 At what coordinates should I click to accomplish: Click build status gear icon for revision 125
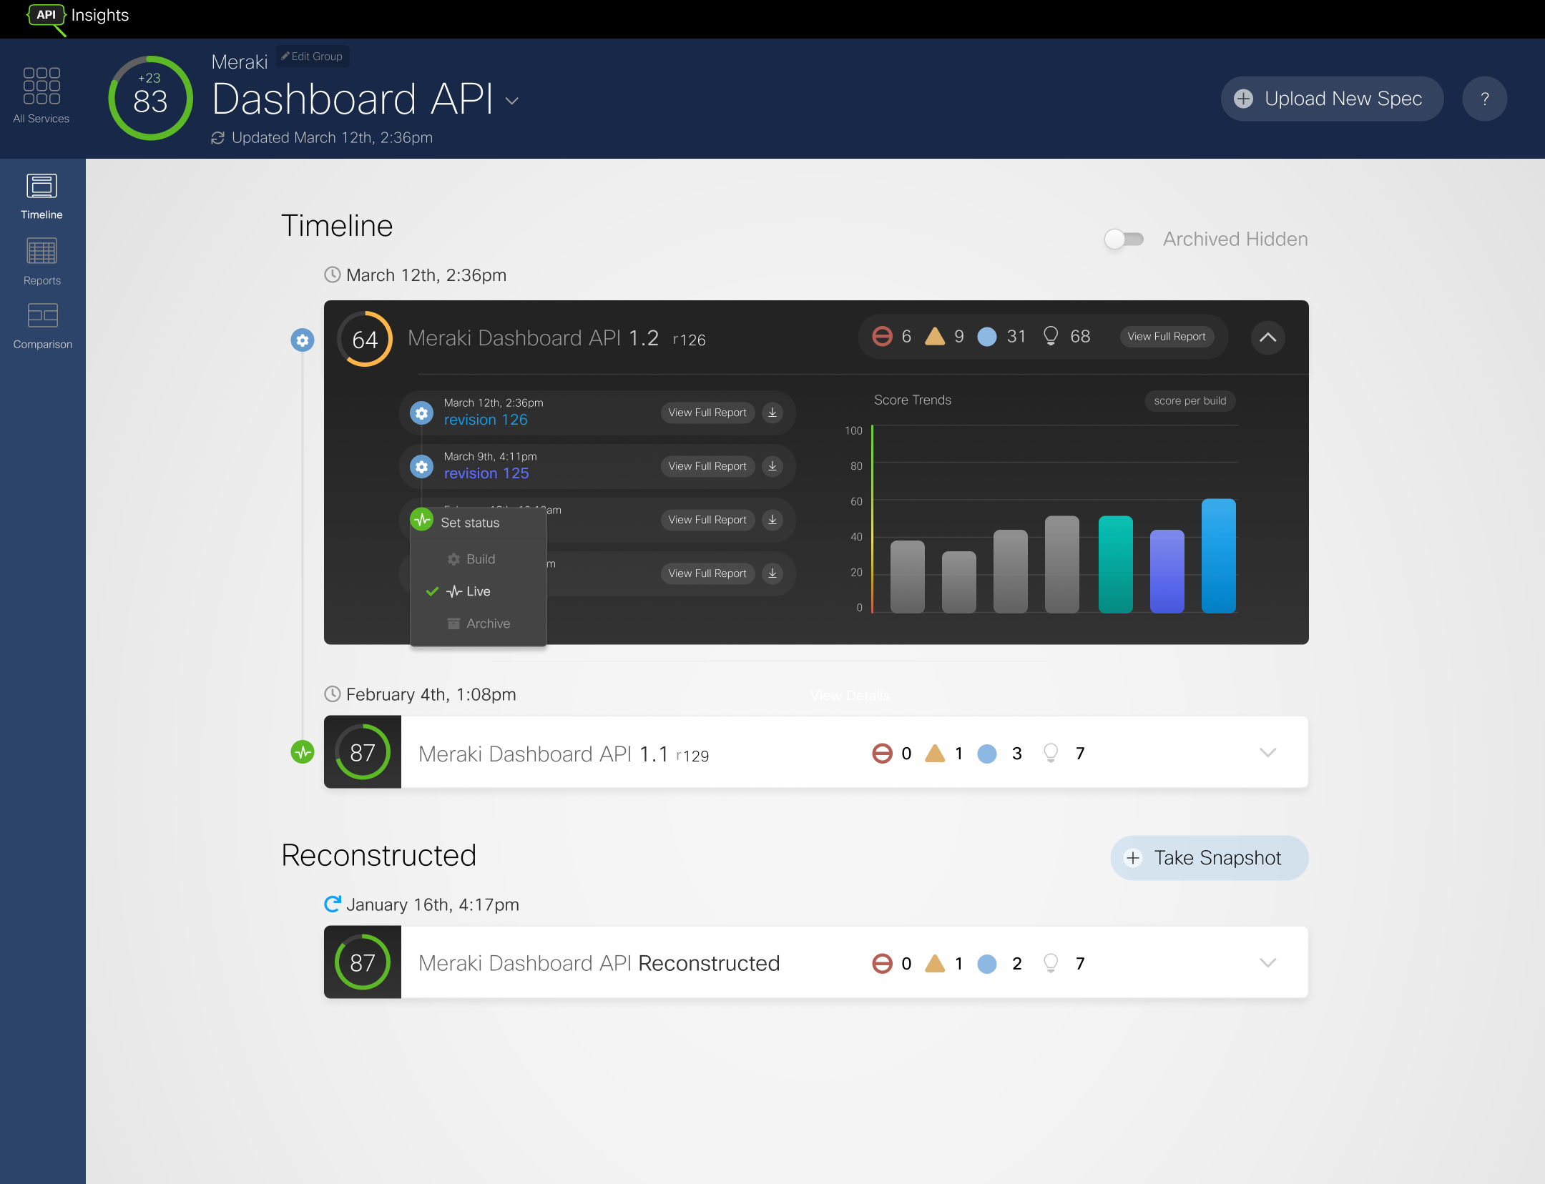[x=422, y=467]
